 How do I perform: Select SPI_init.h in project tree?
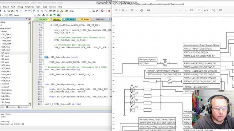[x=5, y=56]
